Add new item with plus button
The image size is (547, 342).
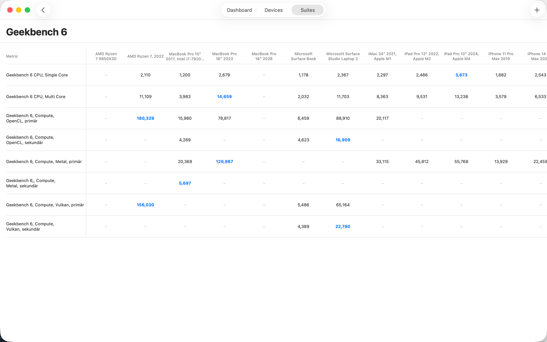coord(537,10)
